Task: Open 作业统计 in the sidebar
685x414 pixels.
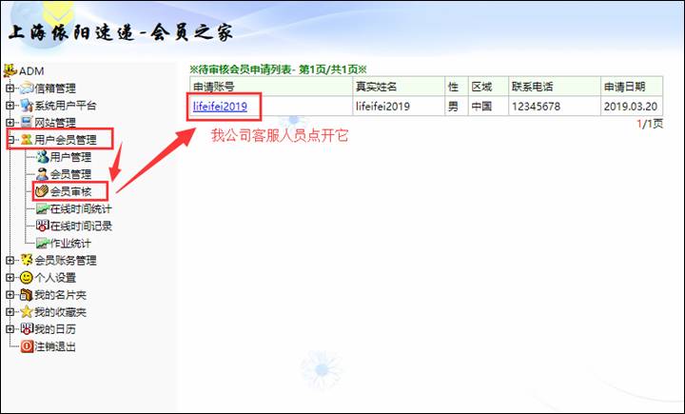Action: 70,243
